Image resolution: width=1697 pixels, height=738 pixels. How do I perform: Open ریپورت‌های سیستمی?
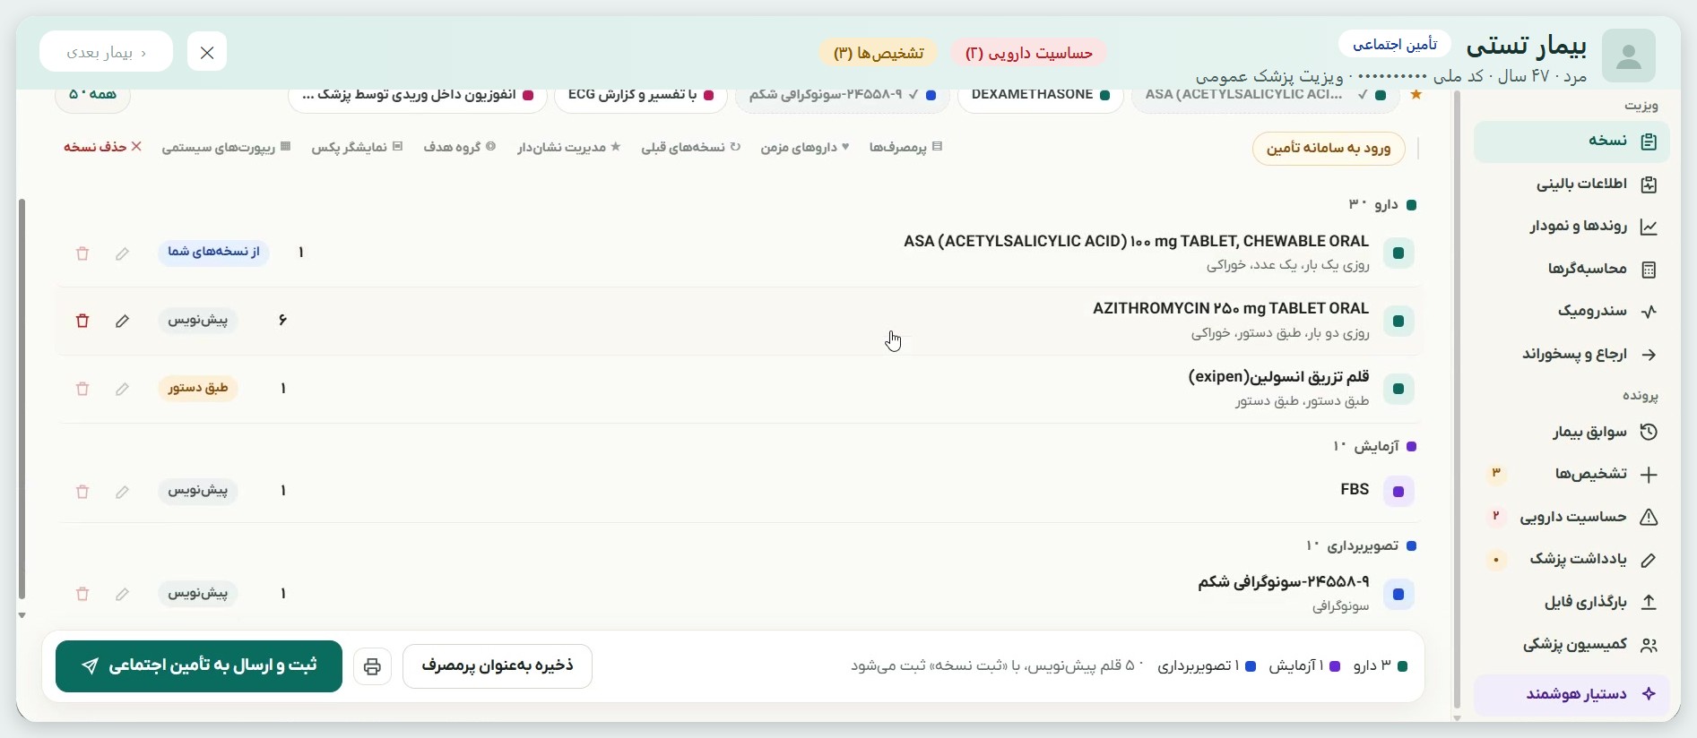(226, 147)
